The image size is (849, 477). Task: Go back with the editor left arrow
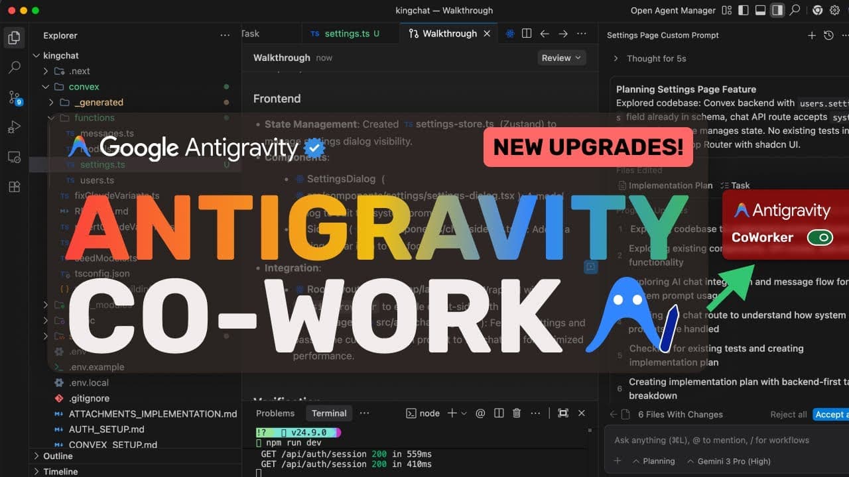[x=545, y=34]
